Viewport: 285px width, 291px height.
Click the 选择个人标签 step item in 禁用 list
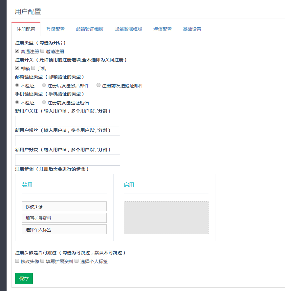(x=64, y=229)
